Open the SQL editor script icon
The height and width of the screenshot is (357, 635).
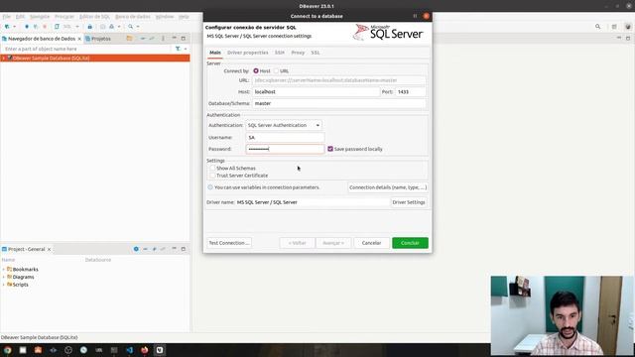tap(57, 27)
